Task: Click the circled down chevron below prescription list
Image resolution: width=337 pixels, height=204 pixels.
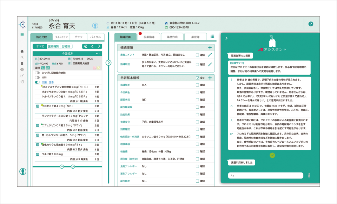Action: pyautogui.click(x=73, y=166)
